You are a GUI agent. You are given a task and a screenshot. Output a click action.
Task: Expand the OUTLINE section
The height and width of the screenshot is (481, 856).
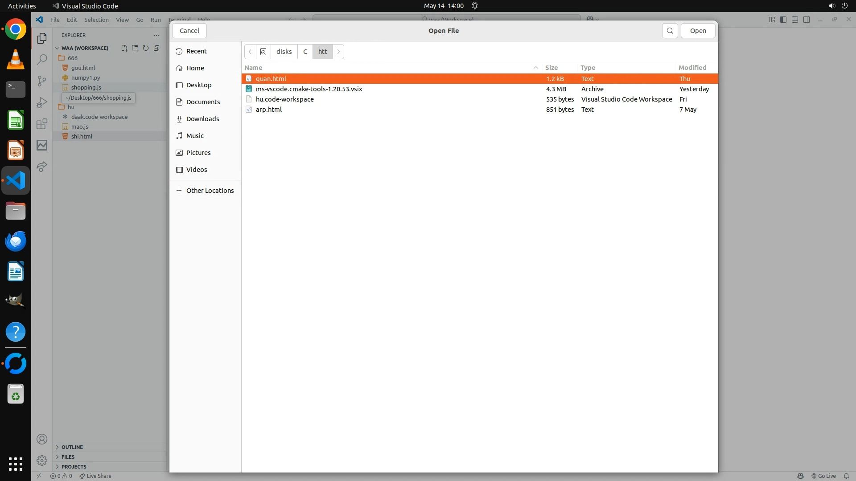(72, 447)
